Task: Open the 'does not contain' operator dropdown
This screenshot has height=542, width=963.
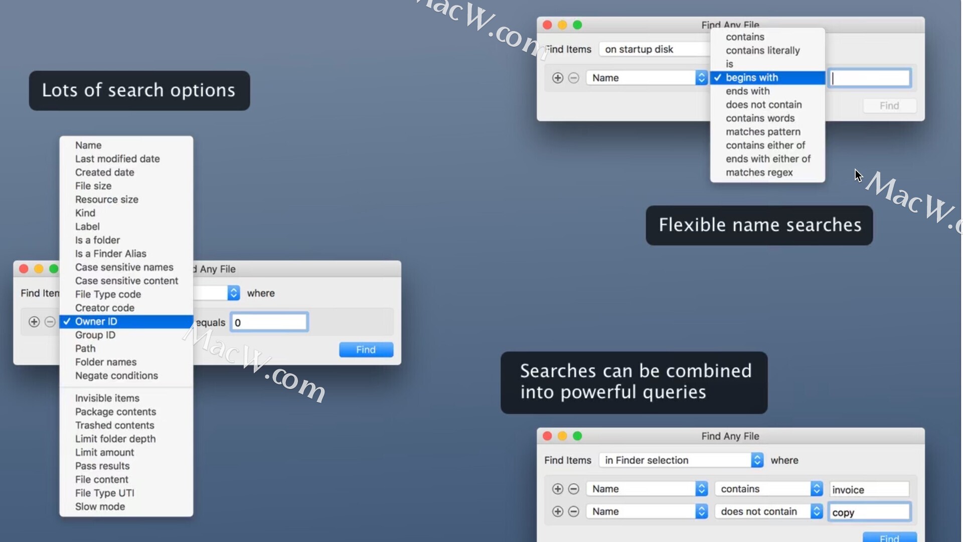Action: click(769, 511)
